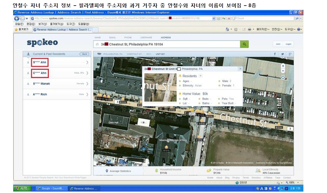Click the 시작 Start button
The image size is (327, 193).
(x=22, y=188)
